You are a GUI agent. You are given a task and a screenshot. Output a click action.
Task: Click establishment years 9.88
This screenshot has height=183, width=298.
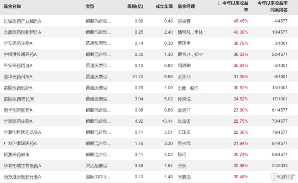[168, 77]
